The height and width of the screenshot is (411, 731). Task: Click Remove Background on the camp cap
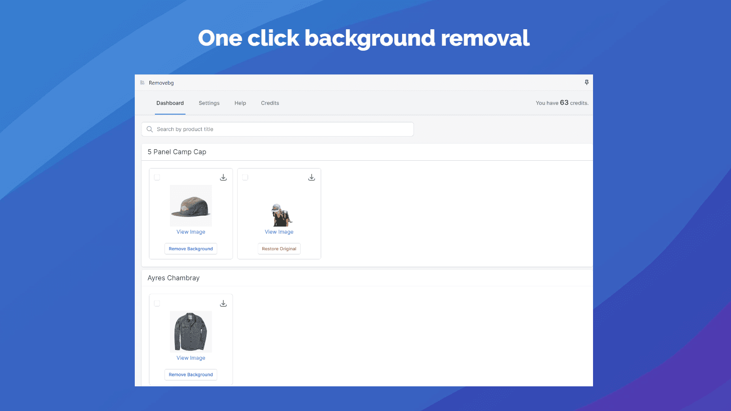tap(191, 248)
